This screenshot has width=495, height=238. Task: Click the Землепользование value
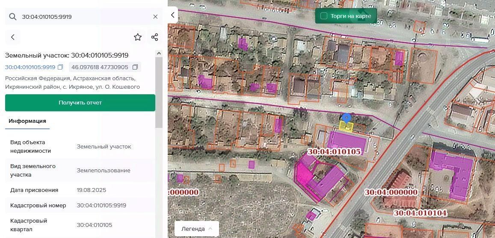point(104,171)
